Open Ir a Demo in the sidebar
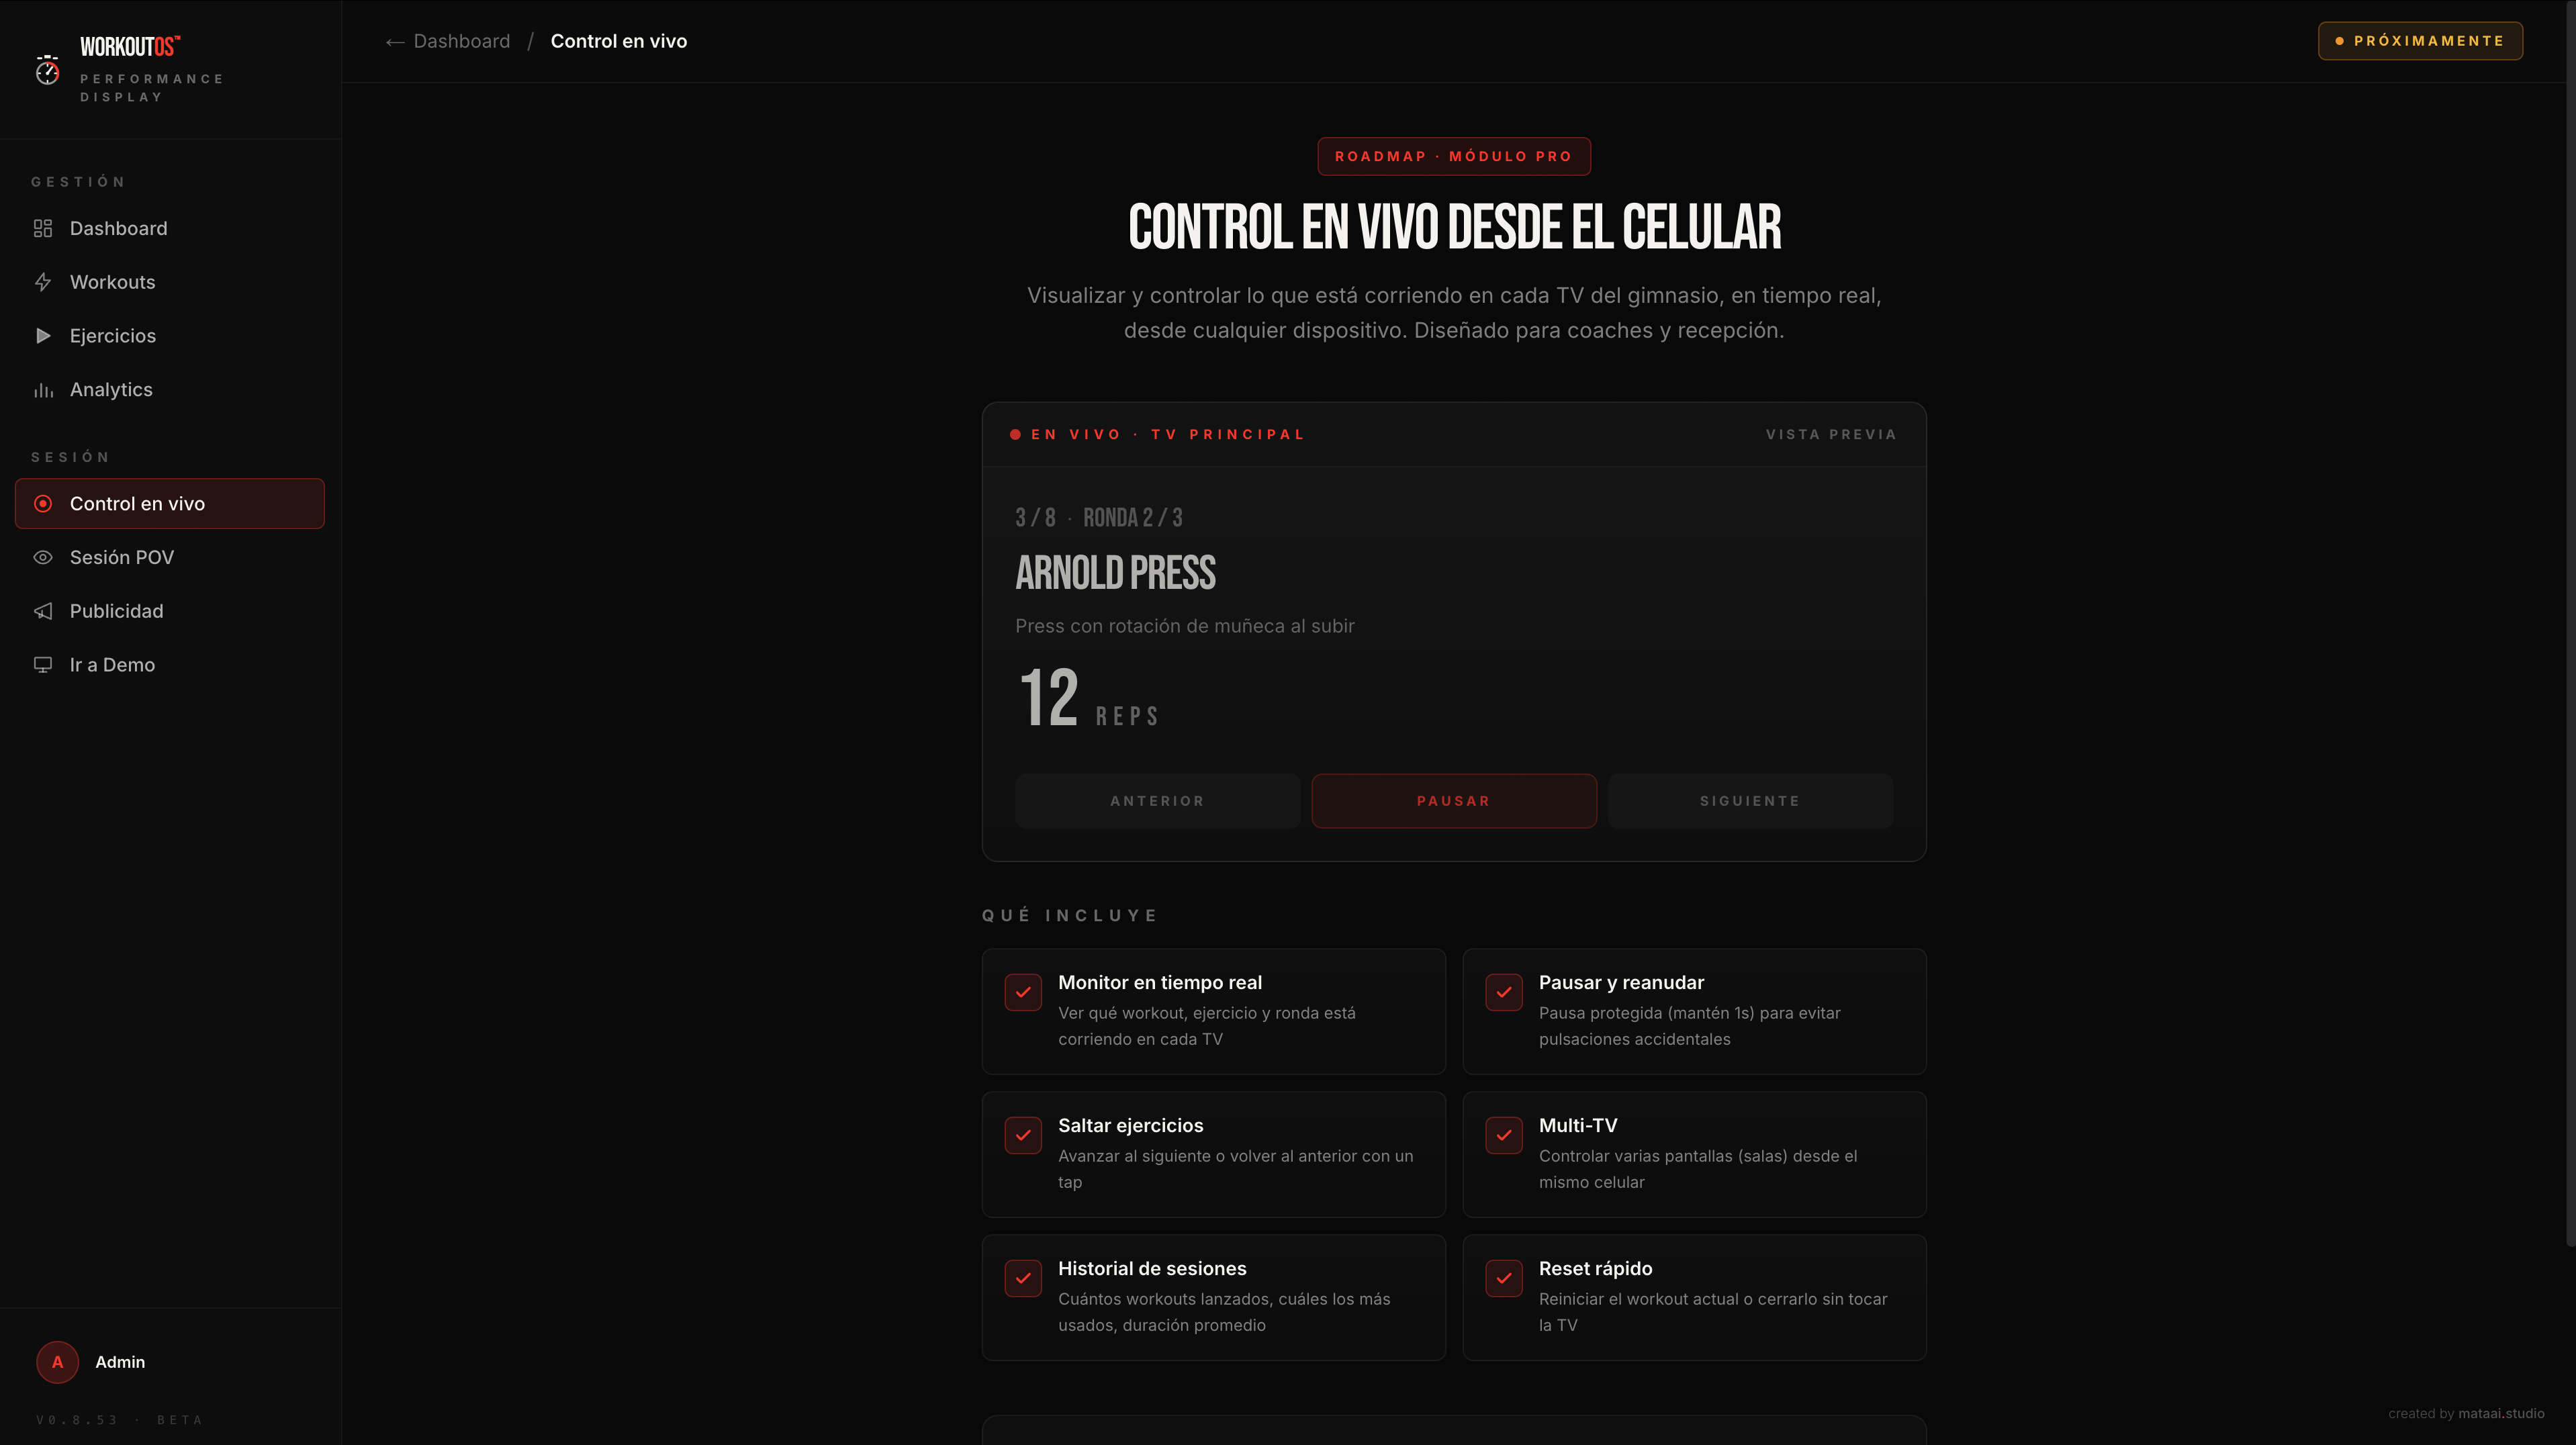This screenshot has height=1445, width=2576. pos(170,665)
